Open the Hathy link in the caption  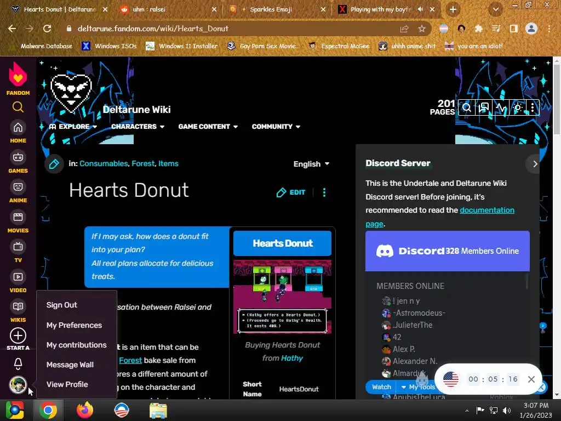[x=292, y=358]
